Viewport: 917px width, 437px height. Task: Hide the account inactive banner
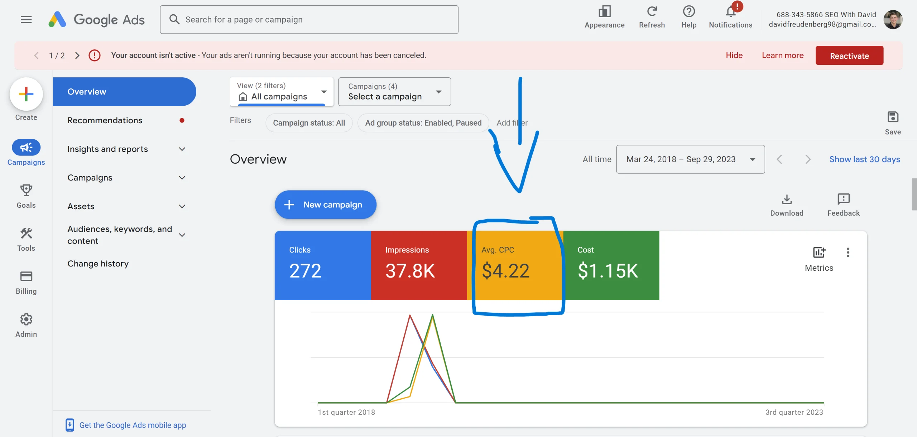pyautogui.click(x=734, y=56)
